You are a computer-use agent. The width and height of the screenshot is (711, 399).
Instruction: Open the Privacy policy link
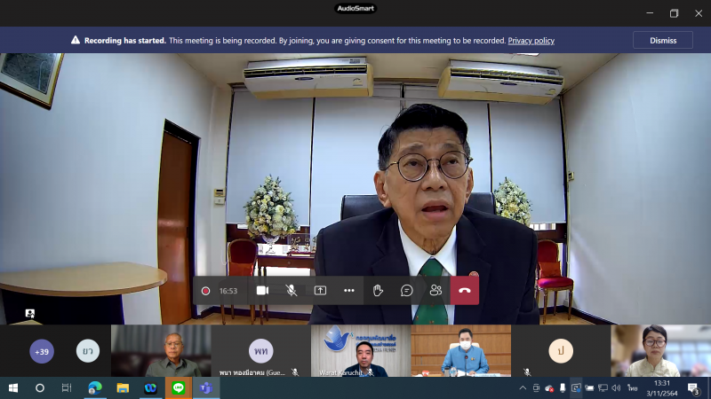coord(531,41)
